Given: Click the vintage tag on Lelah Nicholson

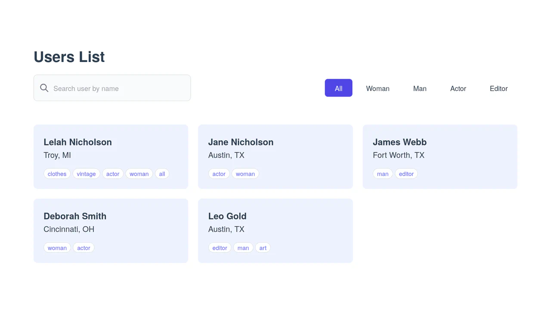Looking at the screenshot, I should click(x=86, y=174).
